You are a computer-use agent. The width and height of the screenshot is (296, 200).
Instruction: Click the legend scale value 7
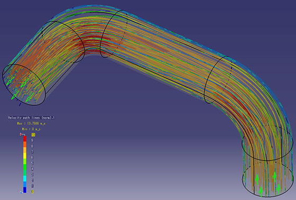[x=32, y=152]
